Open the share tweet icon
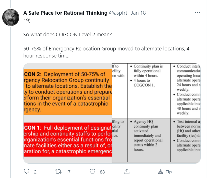The width and height of the screenshot is (208, 178). (127, 172)
